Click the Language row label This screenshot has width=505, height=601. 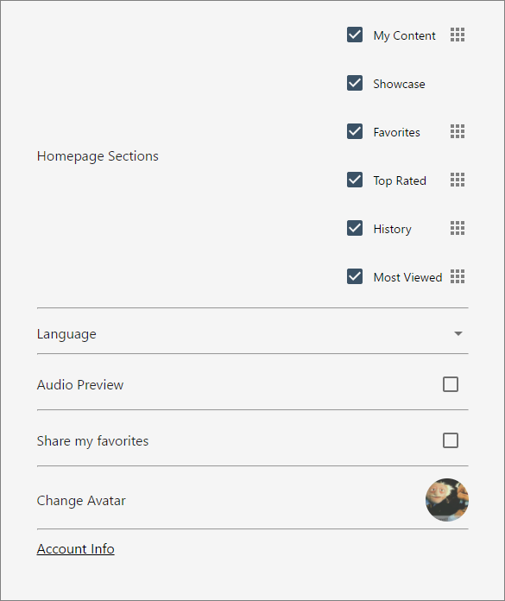click(x=66, y=334)
